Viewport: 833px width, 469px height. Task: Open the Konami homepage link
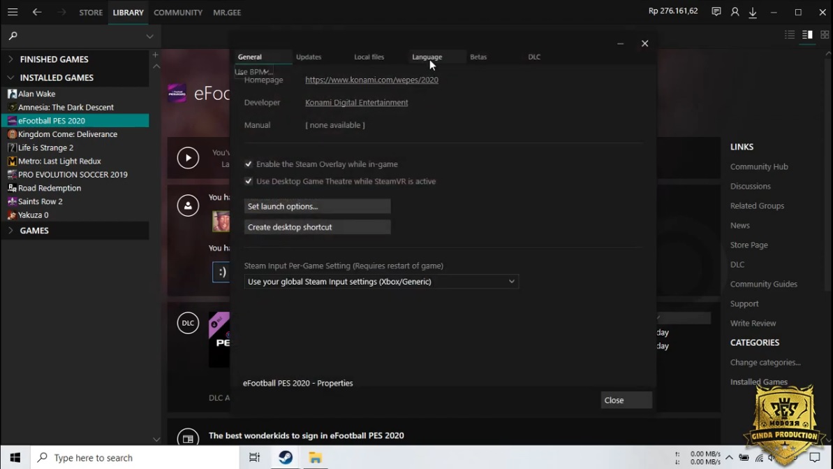click(x=372, y=80)
